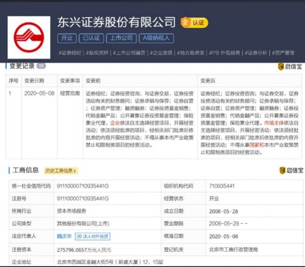Click the 启信宝 logo beside 变更记录
Viewport: 305px width, 267px height.
[290, 66]
